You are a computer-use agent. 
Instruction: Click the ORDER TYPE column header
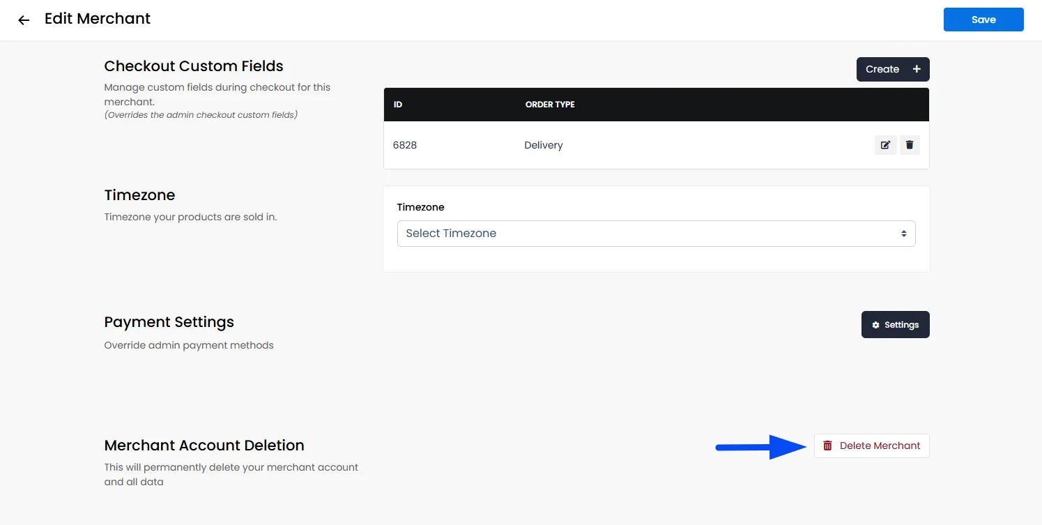click(550, 105)
